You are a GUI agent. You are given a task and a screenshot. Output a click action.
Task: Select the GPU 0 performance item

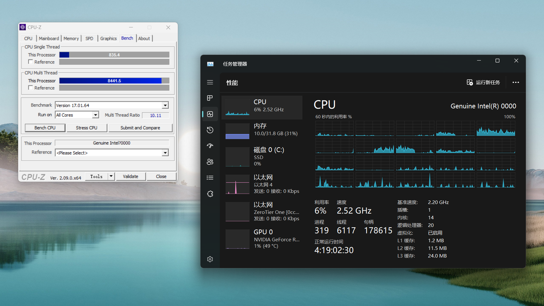tap(262, 239)
